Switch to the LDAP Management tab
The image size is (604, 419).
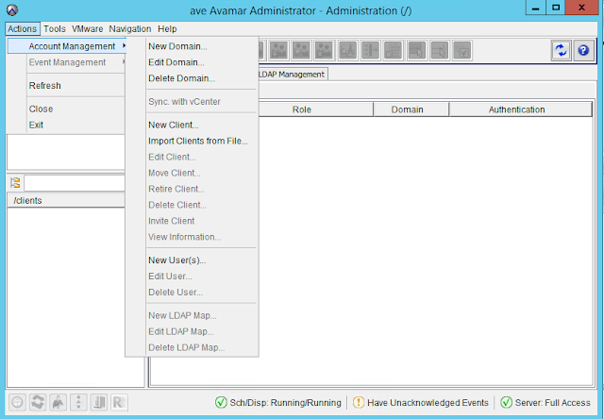293,75
